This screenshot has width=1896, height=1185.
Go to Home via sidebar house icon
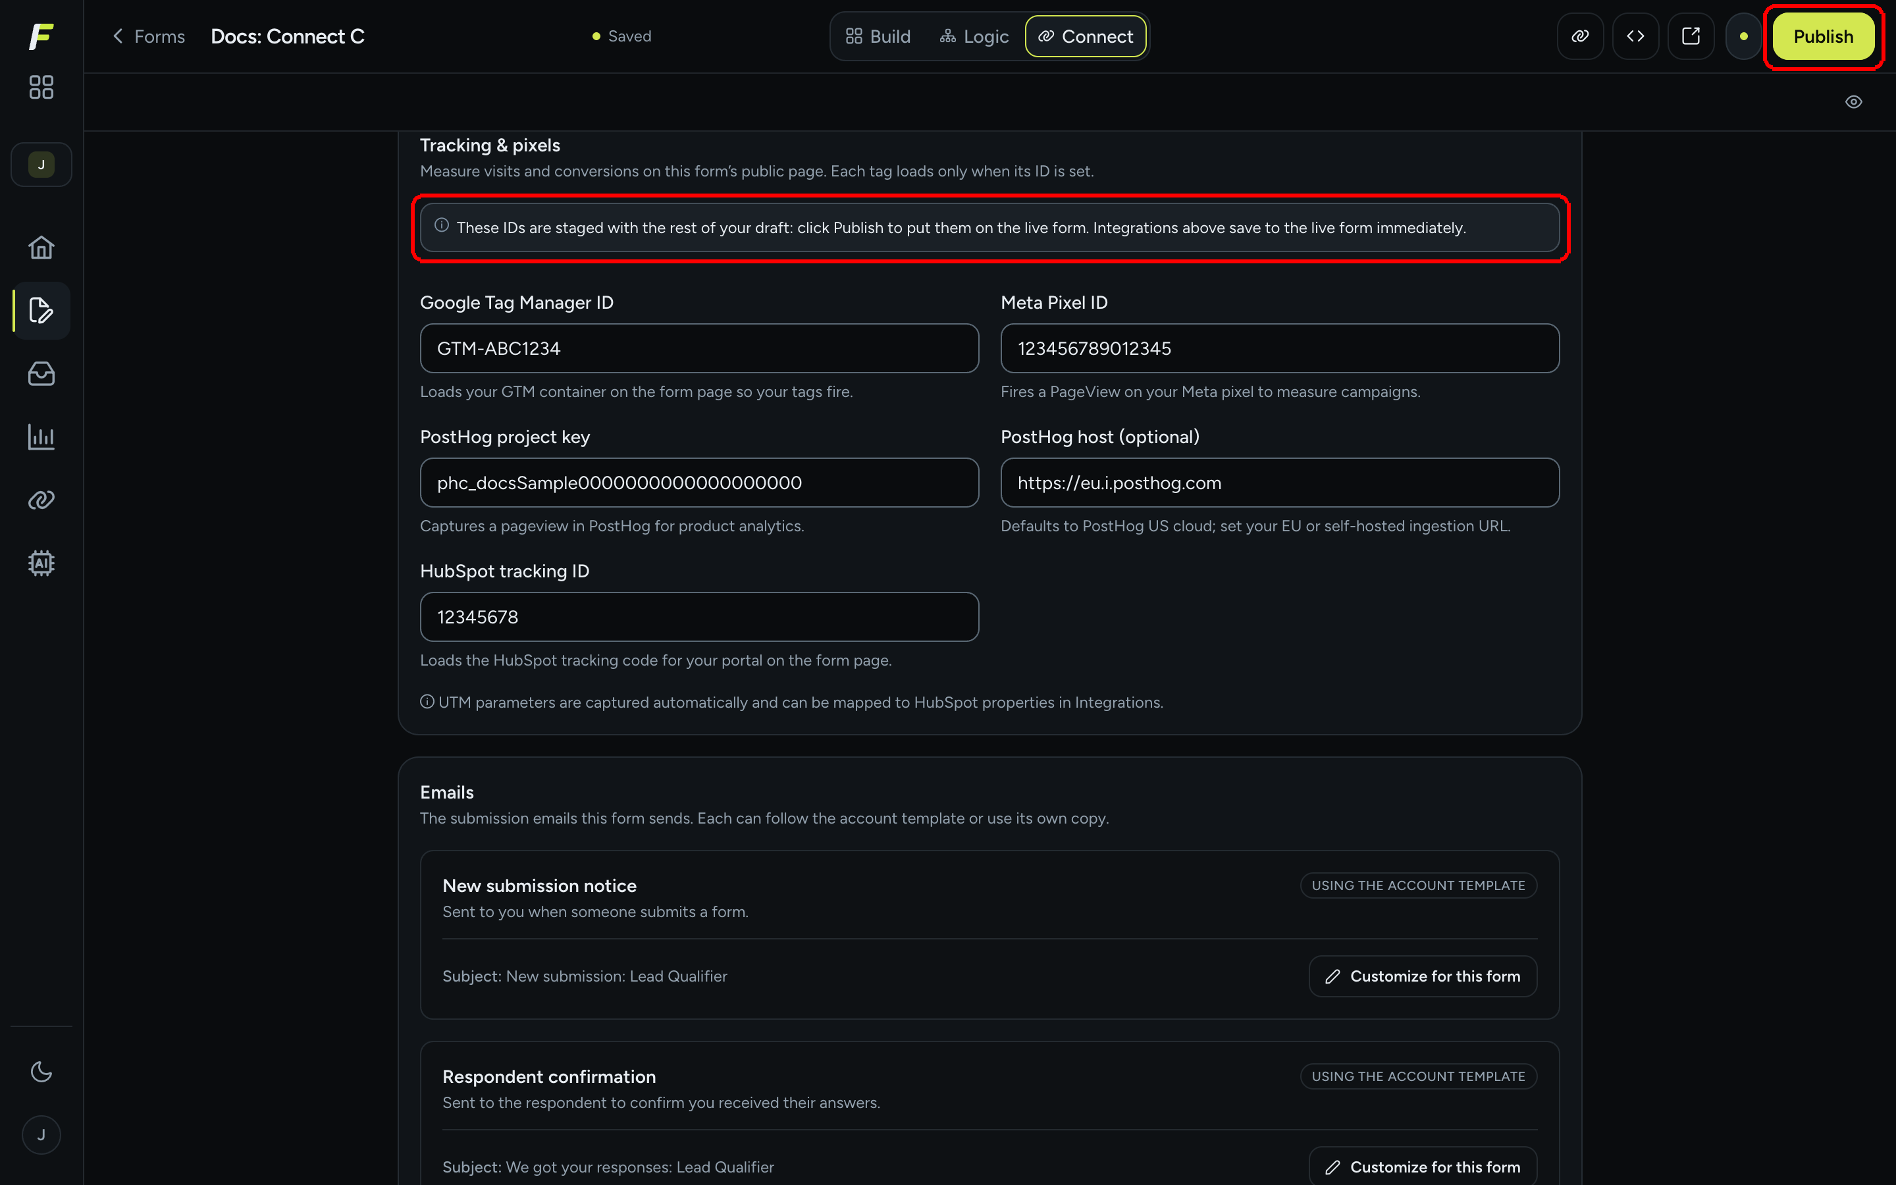[41, 248]
